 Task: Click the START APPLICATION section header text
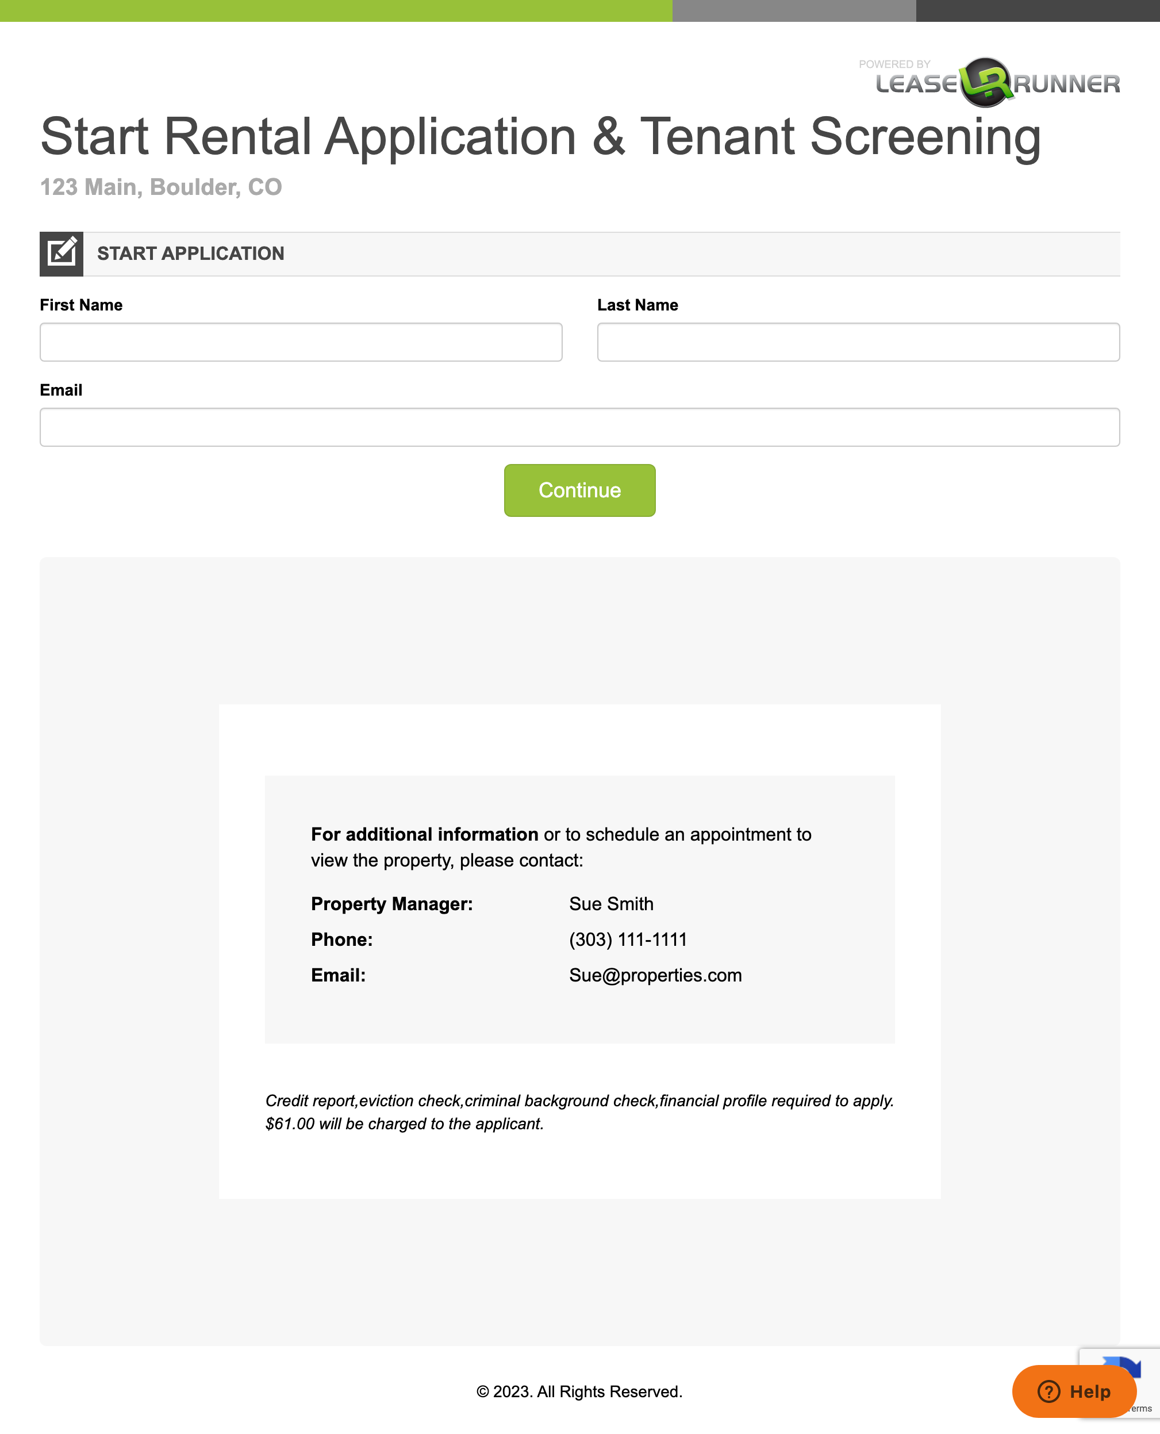pos(190,254)
